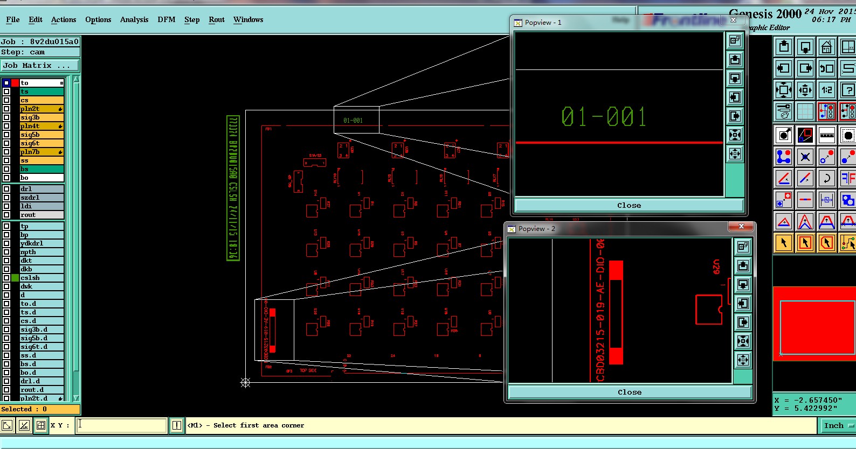856x449 pixels.
Task: Click the previous view icon
Action: [x=826, y=68]
